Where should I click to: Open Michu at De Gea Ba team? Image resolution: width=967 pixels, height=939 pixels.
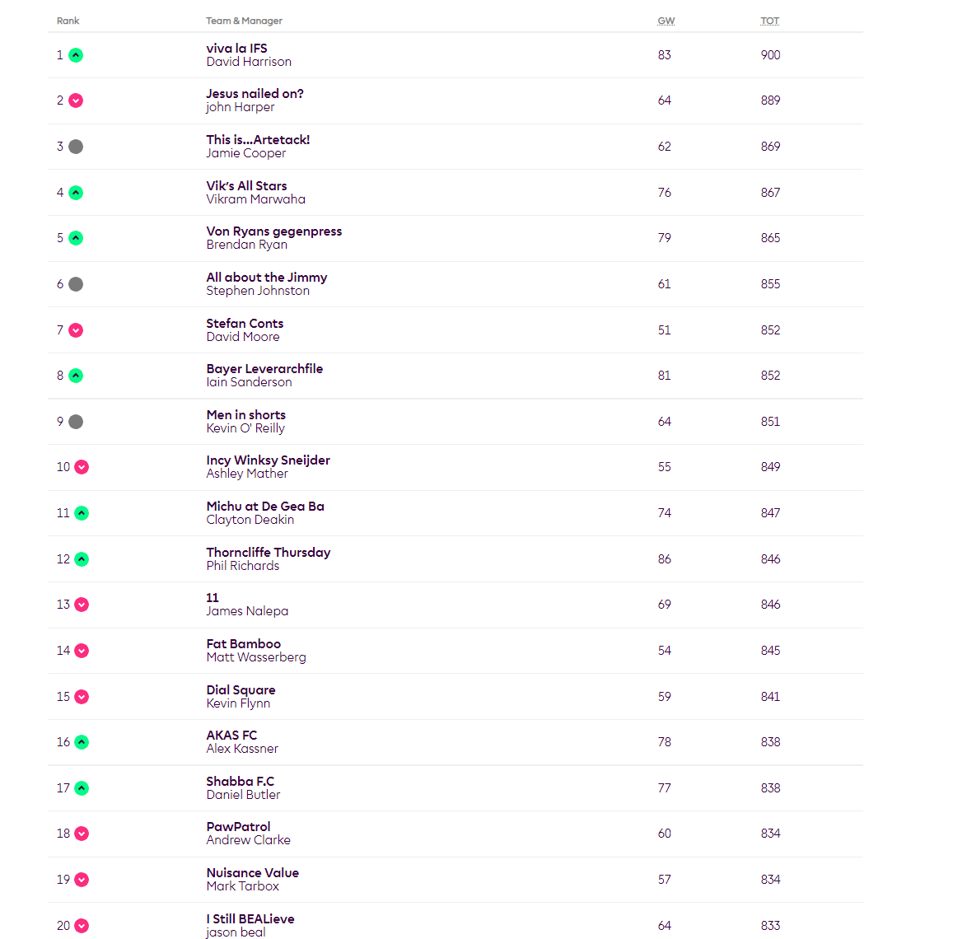[265, 507]
